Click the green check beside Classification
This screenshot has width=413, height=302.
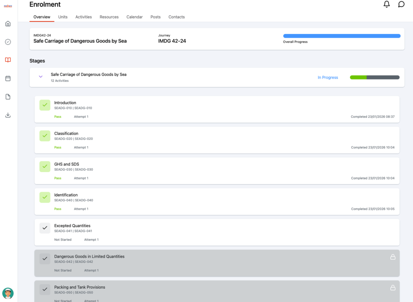(45, 136)
